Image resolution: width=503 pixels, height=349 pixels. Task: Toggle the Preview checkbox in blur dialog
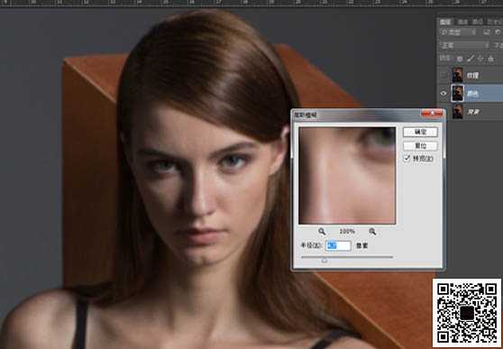point(407,159)
